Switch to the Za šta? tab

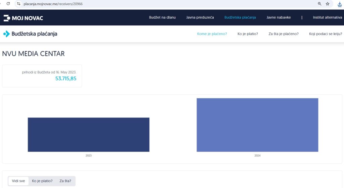pos(65,181)
